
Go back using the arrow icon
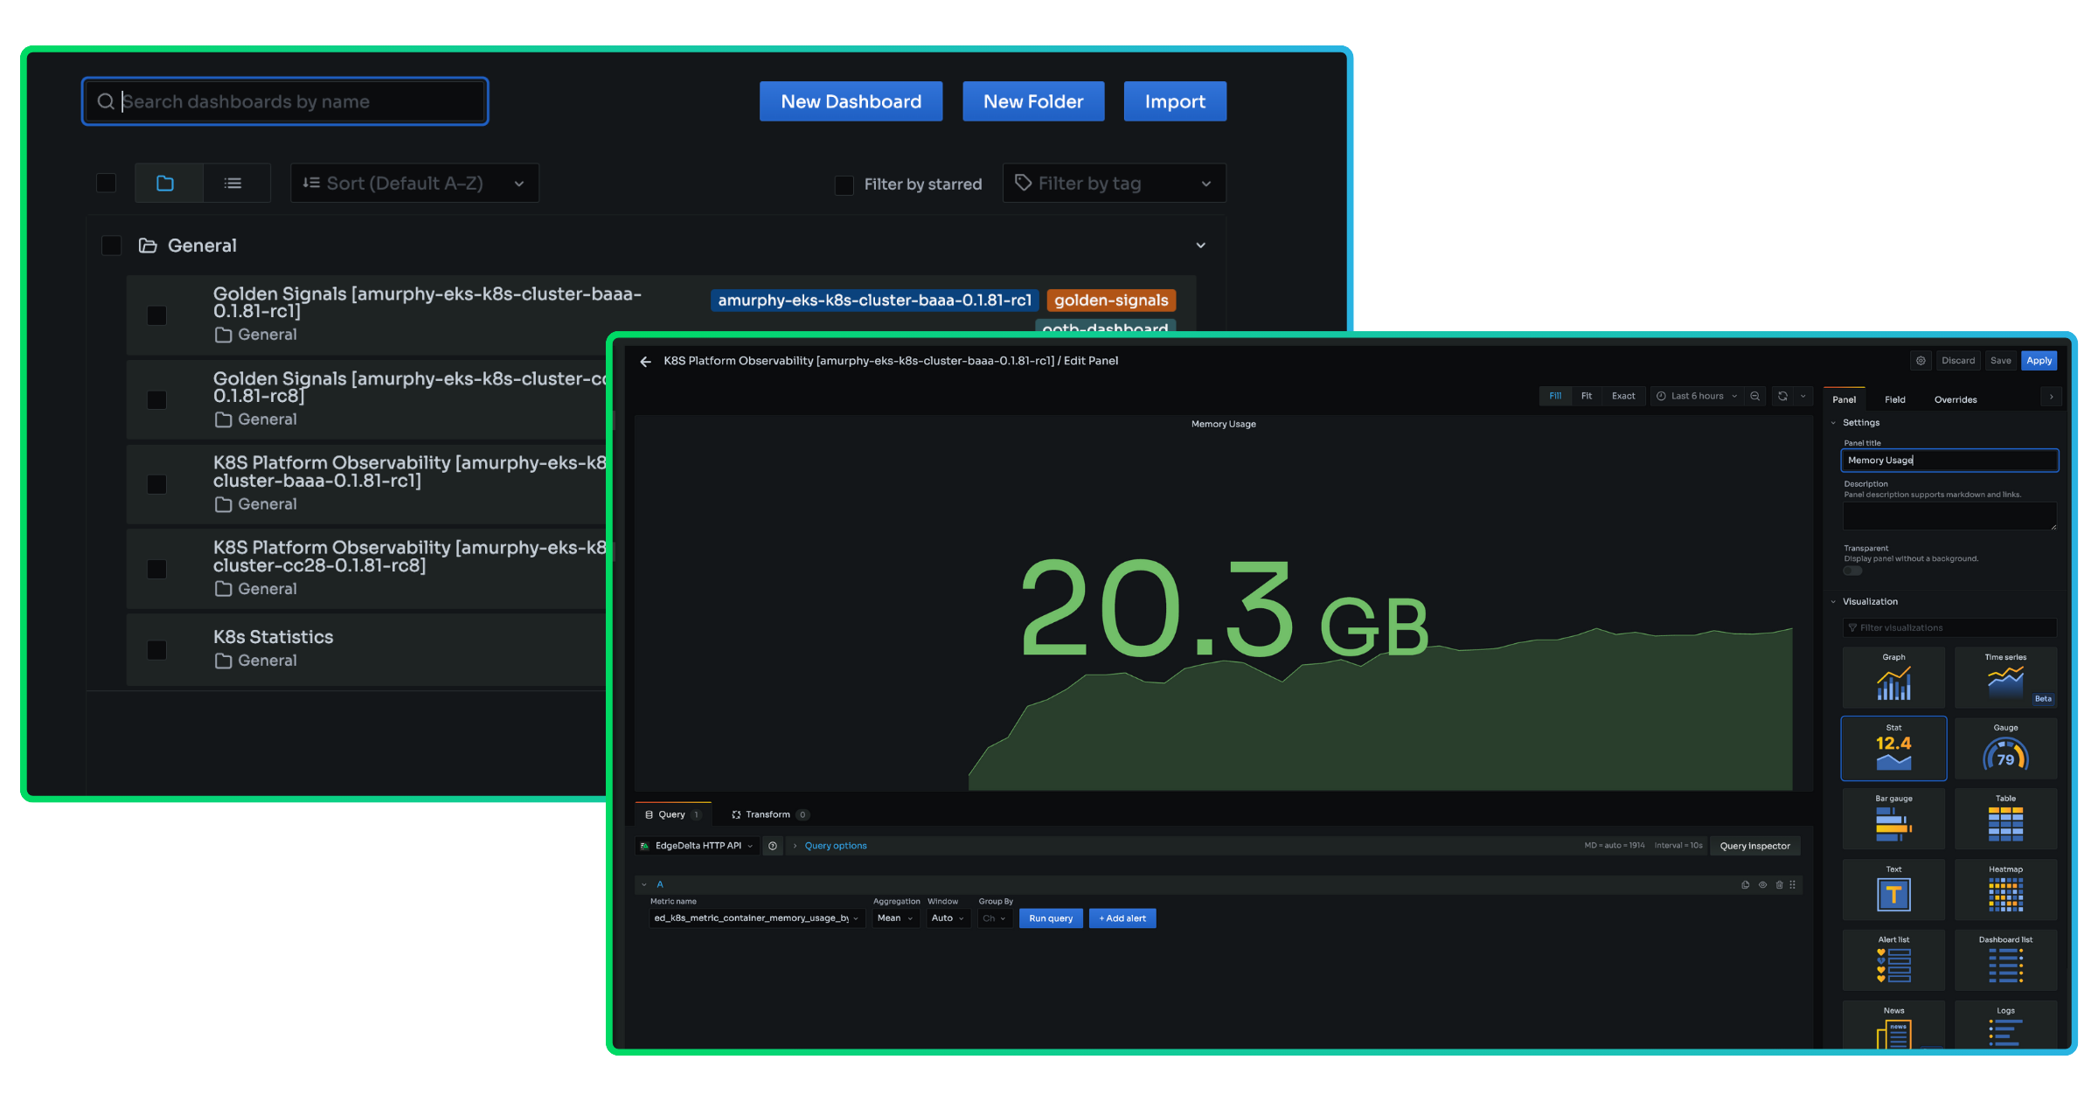point(645,362)
